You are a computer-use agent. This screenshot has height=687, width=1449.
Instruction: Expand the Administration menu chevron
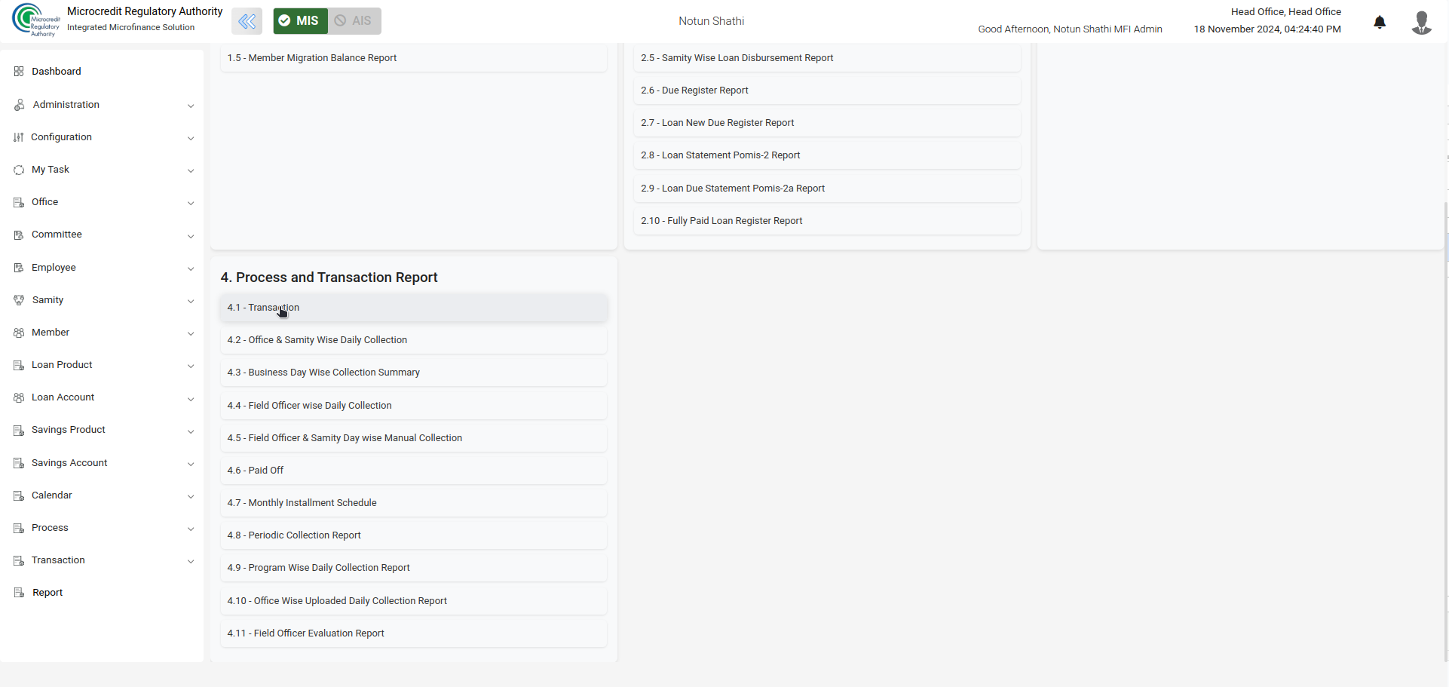pos(191,106)
